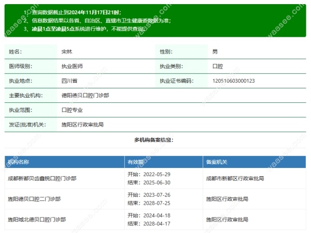The height and width of the screenshot is (233, 311).
Task: Click the 执业证书编码 field label
Action: tap(177, 81)
